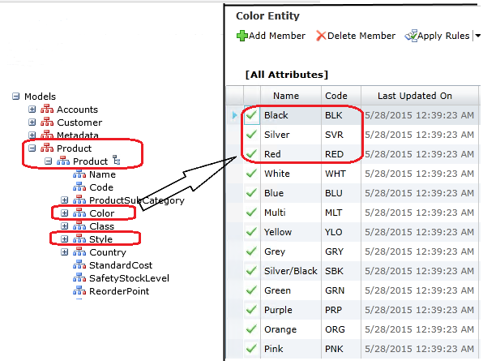The height and width of the screenshot is (361, 483).
Task: Click the StandardCost attribute icon
Action: (x=79, y=264)
